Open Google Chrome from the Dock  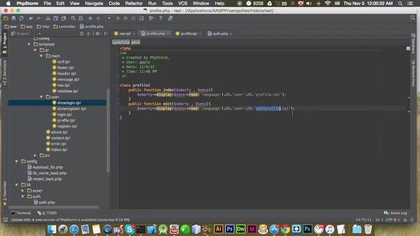(x=285, y=229)
